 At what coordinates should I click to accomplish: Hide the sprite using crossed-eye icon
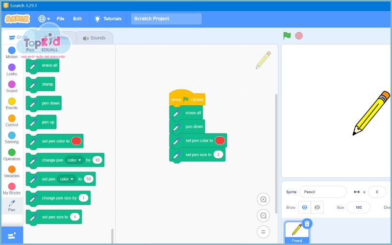tap(317, 207)
